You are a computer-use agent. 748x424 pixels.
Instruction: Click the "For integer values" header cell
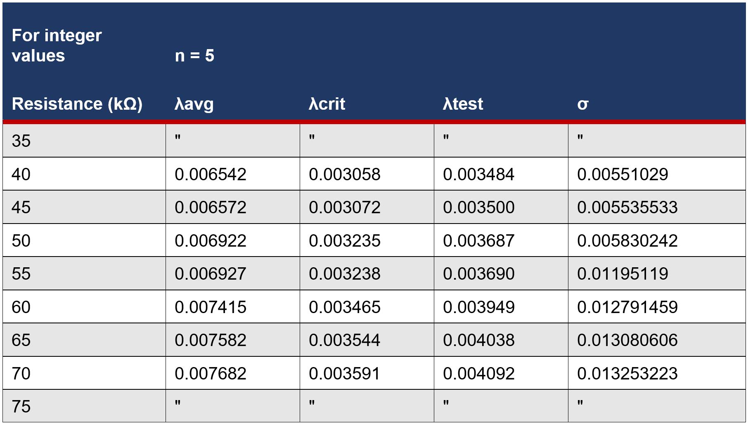57,45
